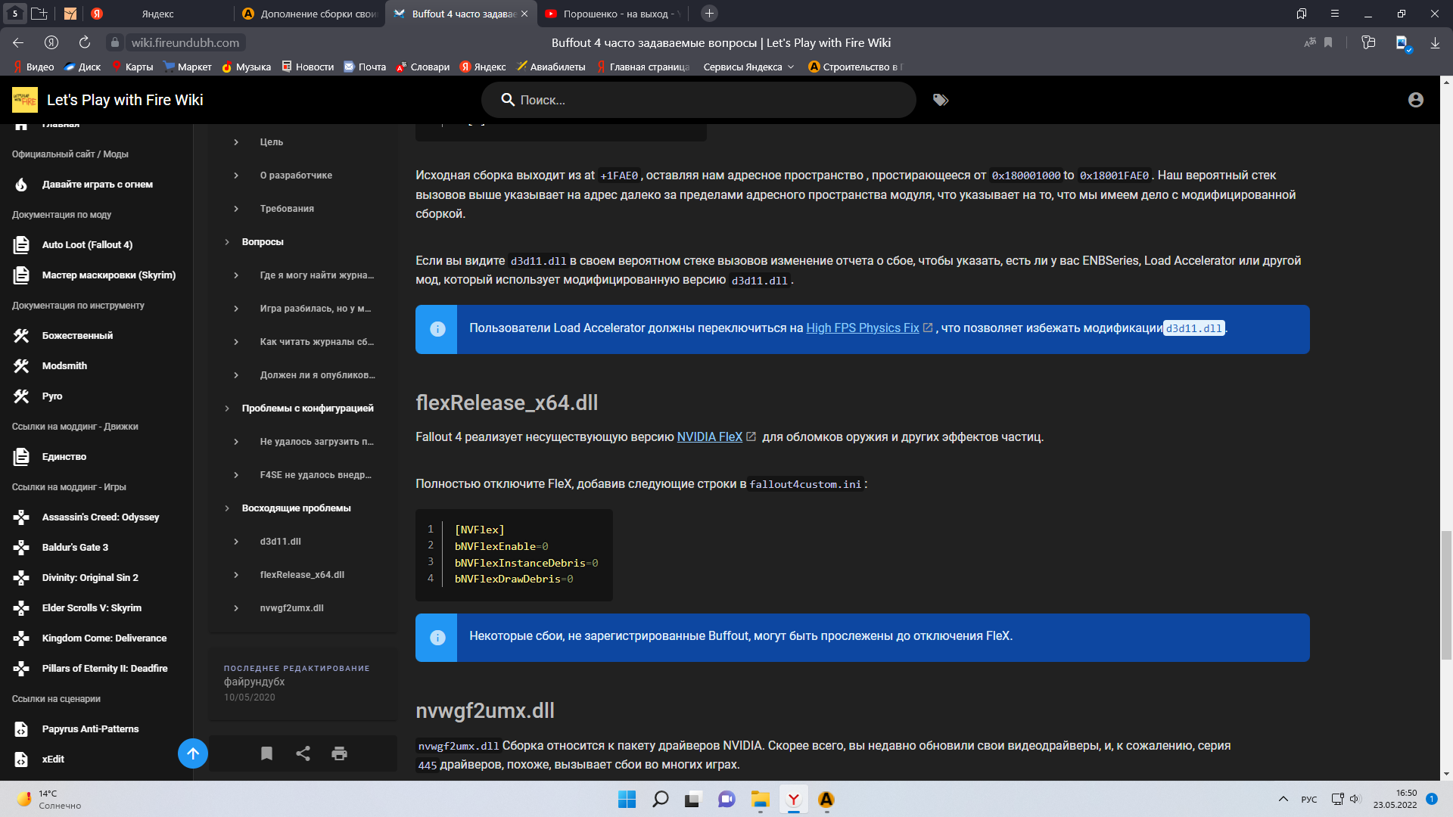Click the share icon under the contents panel
Image resolution: width=1453 pixels, height=817 pixels.
click(x=303, y=753)
